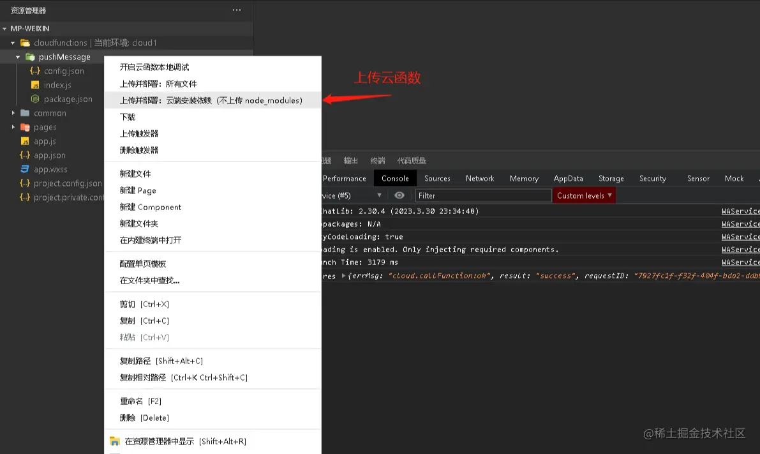Viewport: 760px width, 454px height.
Task: Choose 复制路径 menu entry
Action: click(212, 360)
